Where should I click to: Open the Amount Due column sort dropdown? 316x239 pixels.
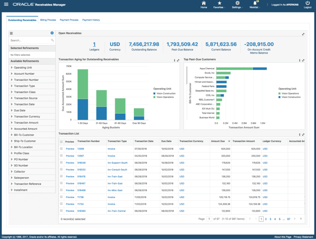point(228,141)
